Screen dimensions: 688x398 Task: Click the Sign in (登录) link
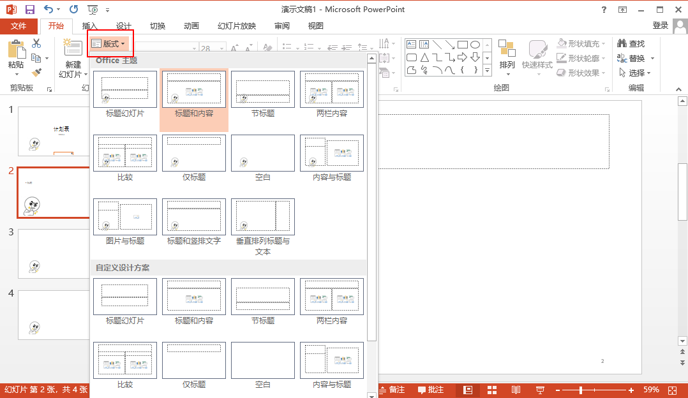[x=661, y=26]
